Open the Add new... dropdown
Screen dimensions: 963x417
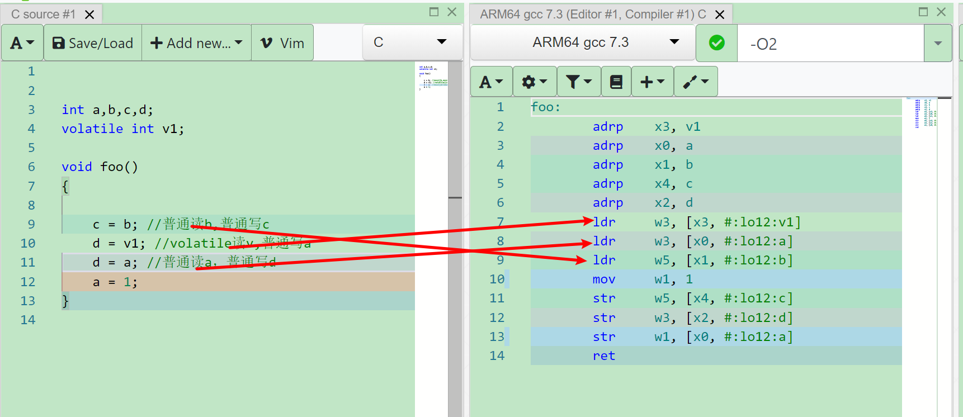[x=196, y=43]
